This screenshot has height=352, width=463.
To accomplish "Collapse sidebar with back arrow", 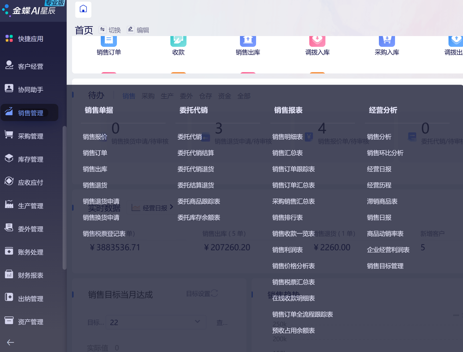I will (10, 342).
